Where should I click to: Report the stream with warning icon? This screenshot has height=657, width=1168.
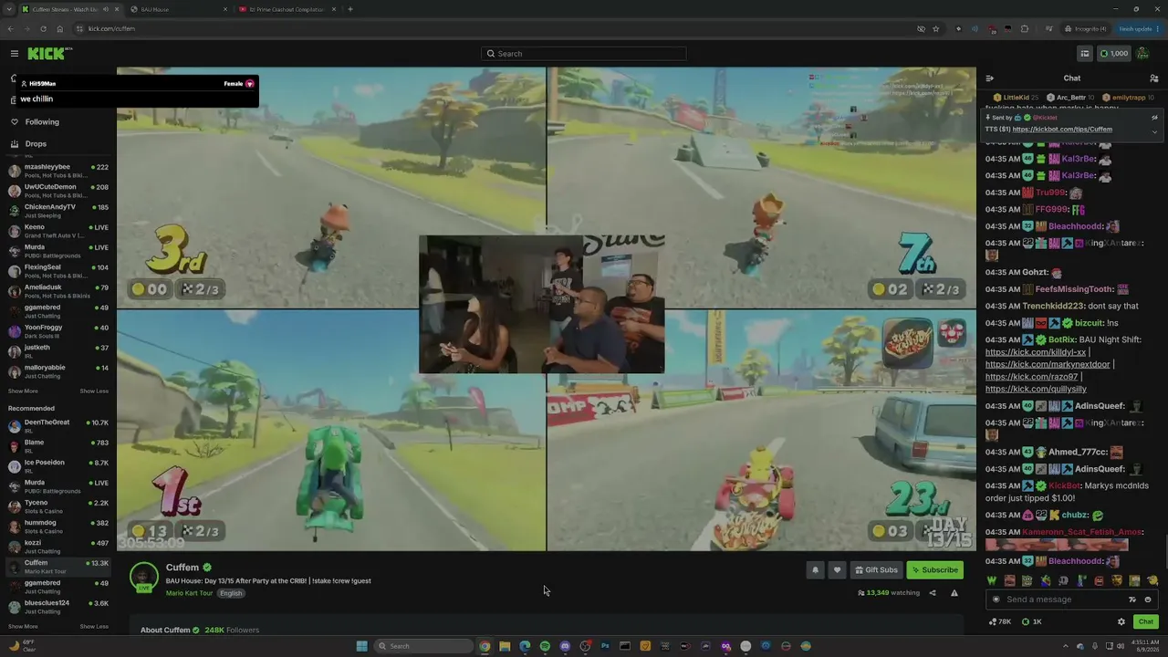tap(954, 593)
